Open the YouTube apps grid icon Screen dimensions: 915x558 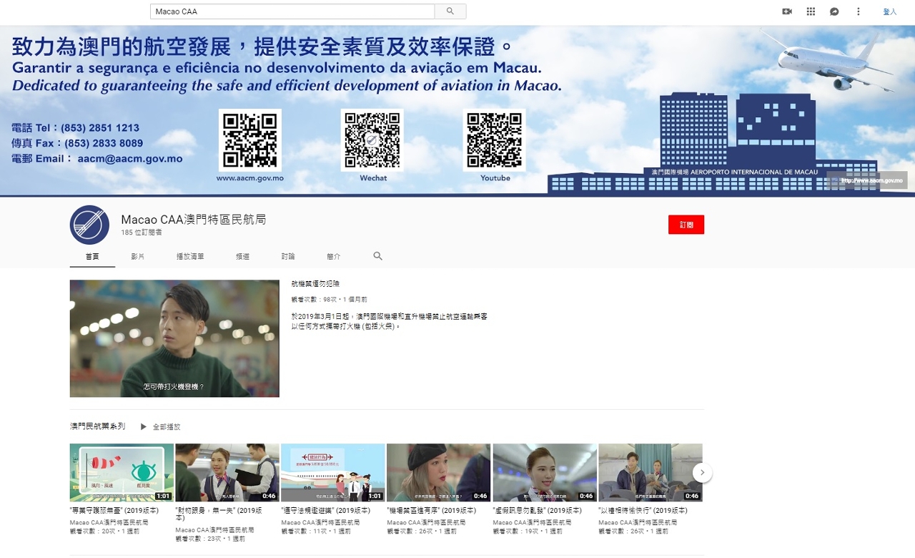coord(811,11)
